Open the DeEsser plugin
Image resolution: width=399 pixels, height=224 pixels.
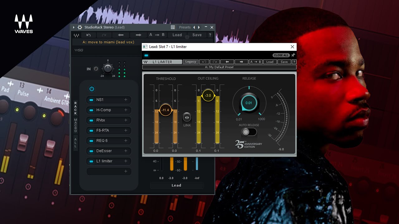pyautogui.click(x=104, y=151)
